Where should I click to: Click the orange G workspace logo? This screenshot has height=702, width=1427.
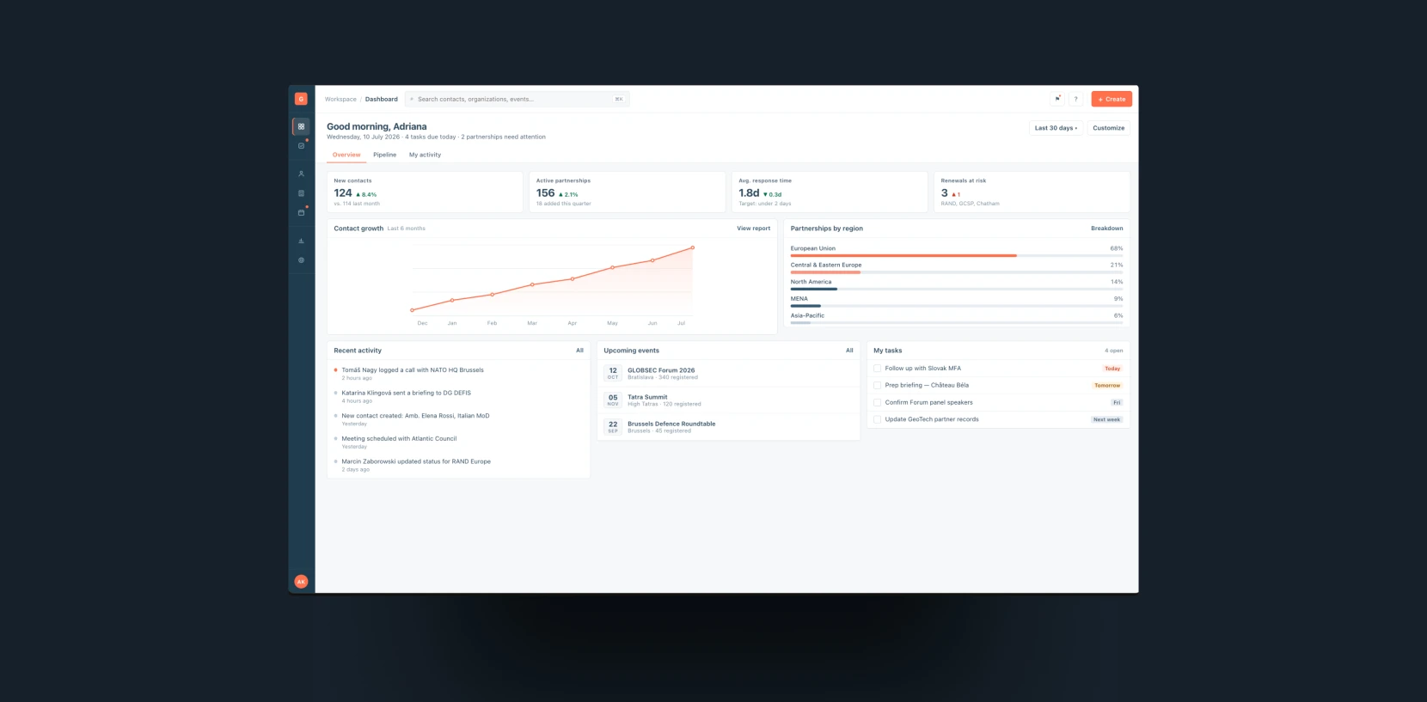301,99
